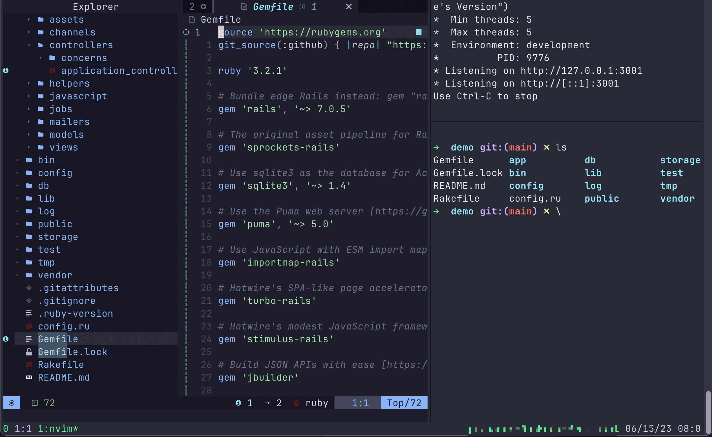Click the Ruby icon beside Rakefile
The image size is (712, 437).
tap(29, 365)
